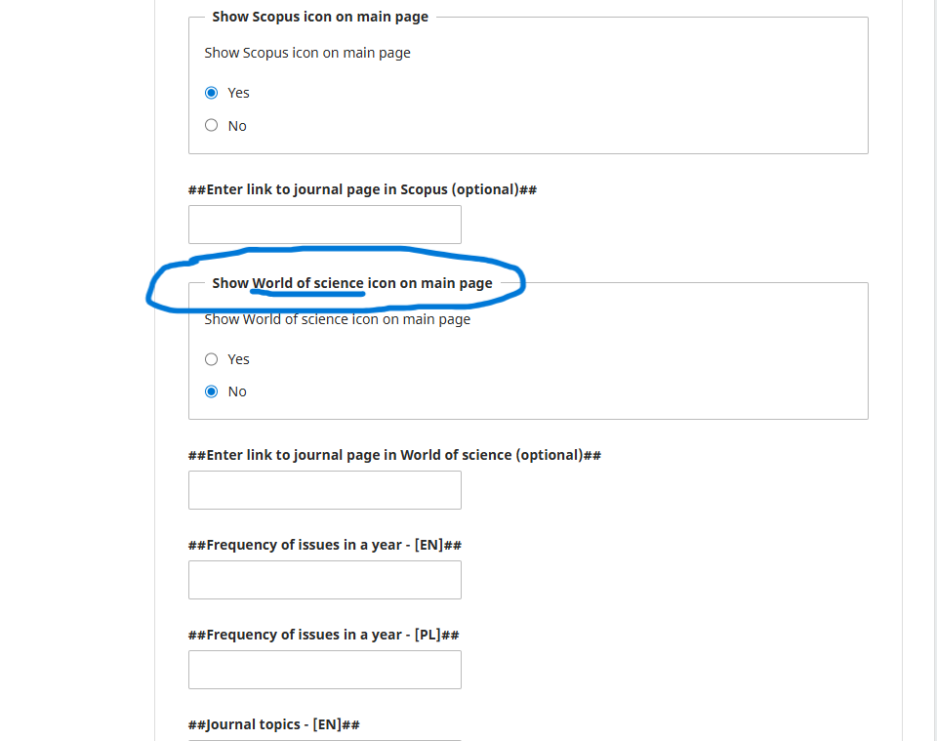This screenshot has height=741, width=937.
Task: Click bold World of science fieldset legend
Action: point(352,283)
